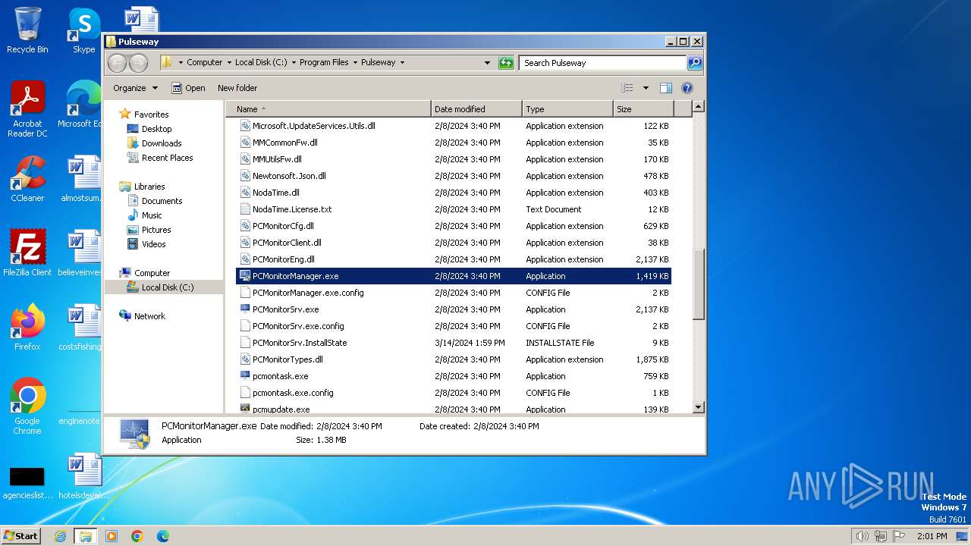Screen dimensions: 971x546
Task: Click the Chrome taskbar icon
Action: (x=137, y=536)
